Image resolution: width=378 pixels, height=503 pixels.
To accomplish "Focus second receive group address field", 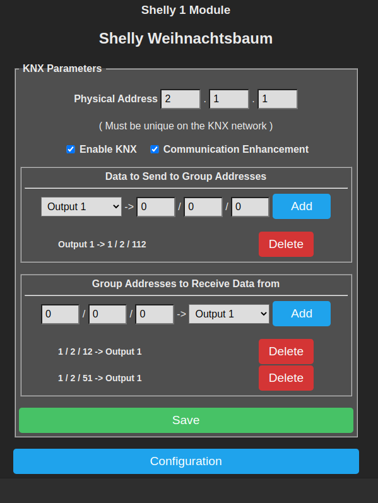I will point(107,314).
